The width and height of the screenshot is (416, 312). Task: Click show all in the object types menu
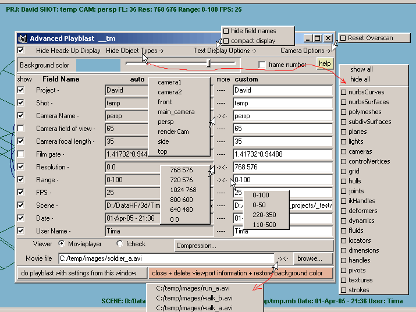point(361,69)
